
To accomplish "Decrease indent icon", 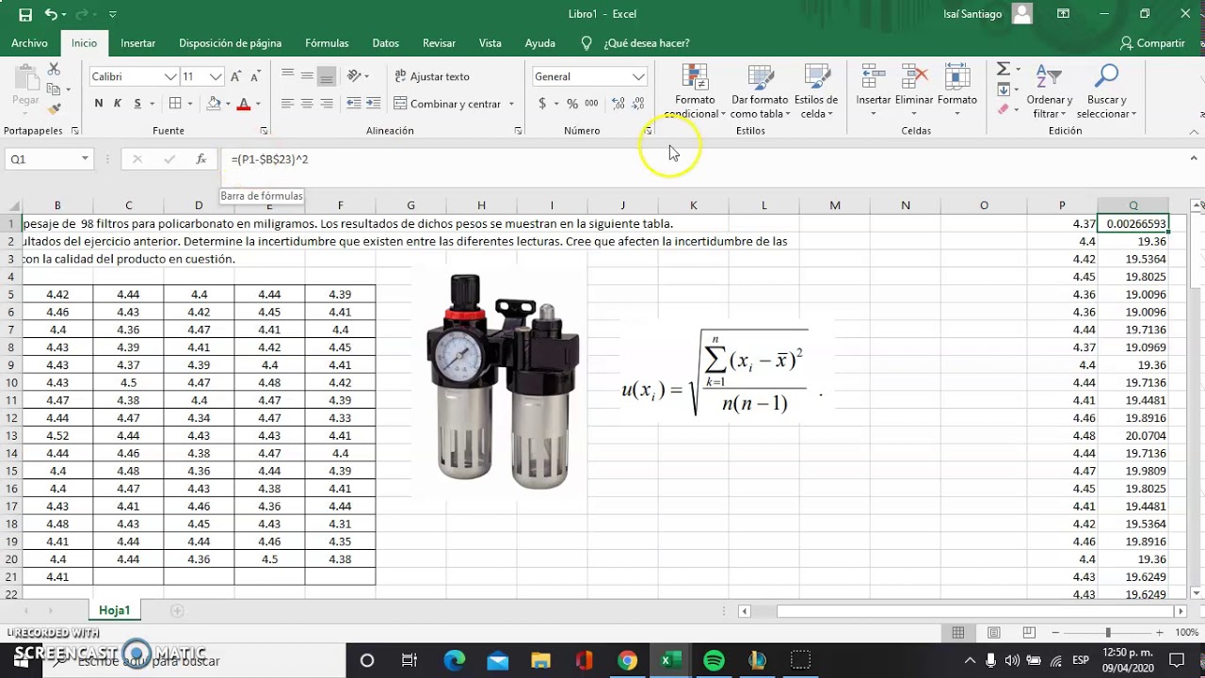I will click(354, 104).
